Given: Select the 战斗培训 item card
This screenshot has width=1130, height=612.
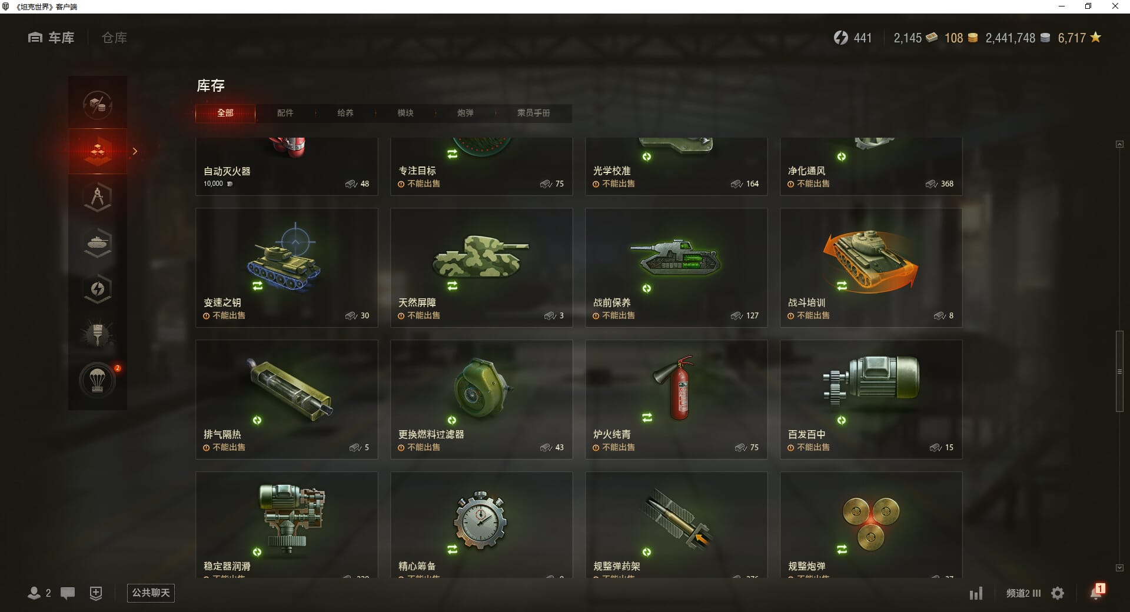Looking at the screenshot, I should click(x=871, y=268).
